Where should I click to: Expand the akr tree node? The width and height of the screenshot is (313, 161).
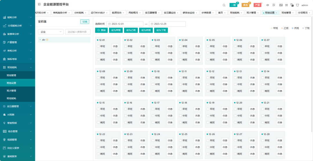click(x=40, y=40)
